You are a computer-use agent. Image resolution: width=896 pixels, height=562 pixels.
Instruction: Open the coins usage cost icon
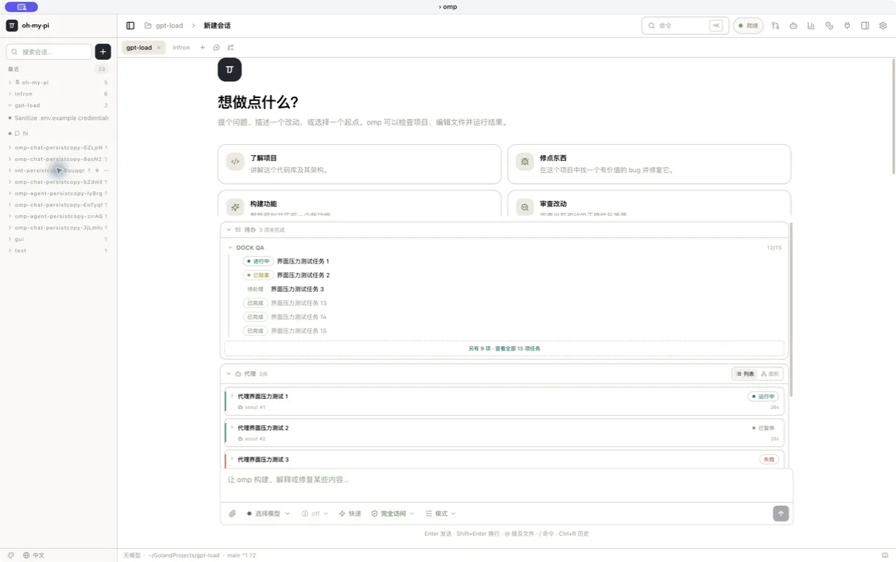pos(829,26)
